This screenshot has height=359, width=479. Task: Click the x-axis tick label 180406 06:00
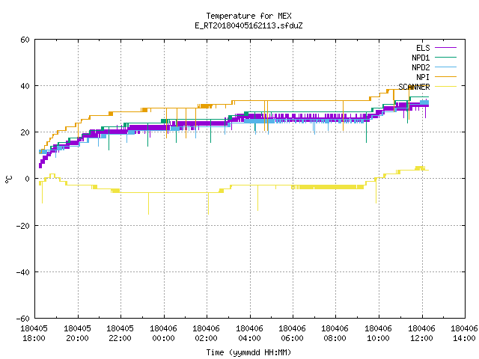pyautogui.click(x=293, y=334)
